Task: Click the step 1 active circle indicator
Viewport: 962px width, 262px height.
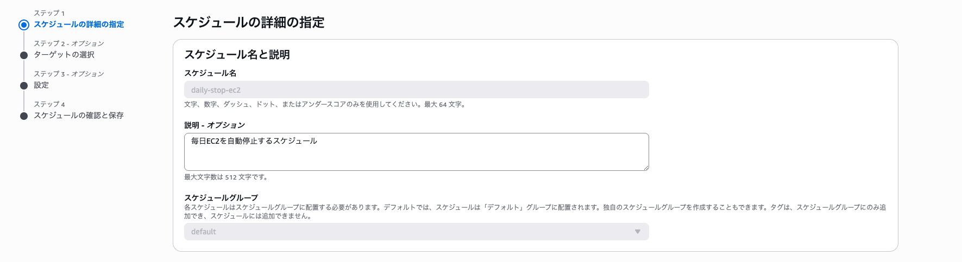Action: click(x=24, y=25)
